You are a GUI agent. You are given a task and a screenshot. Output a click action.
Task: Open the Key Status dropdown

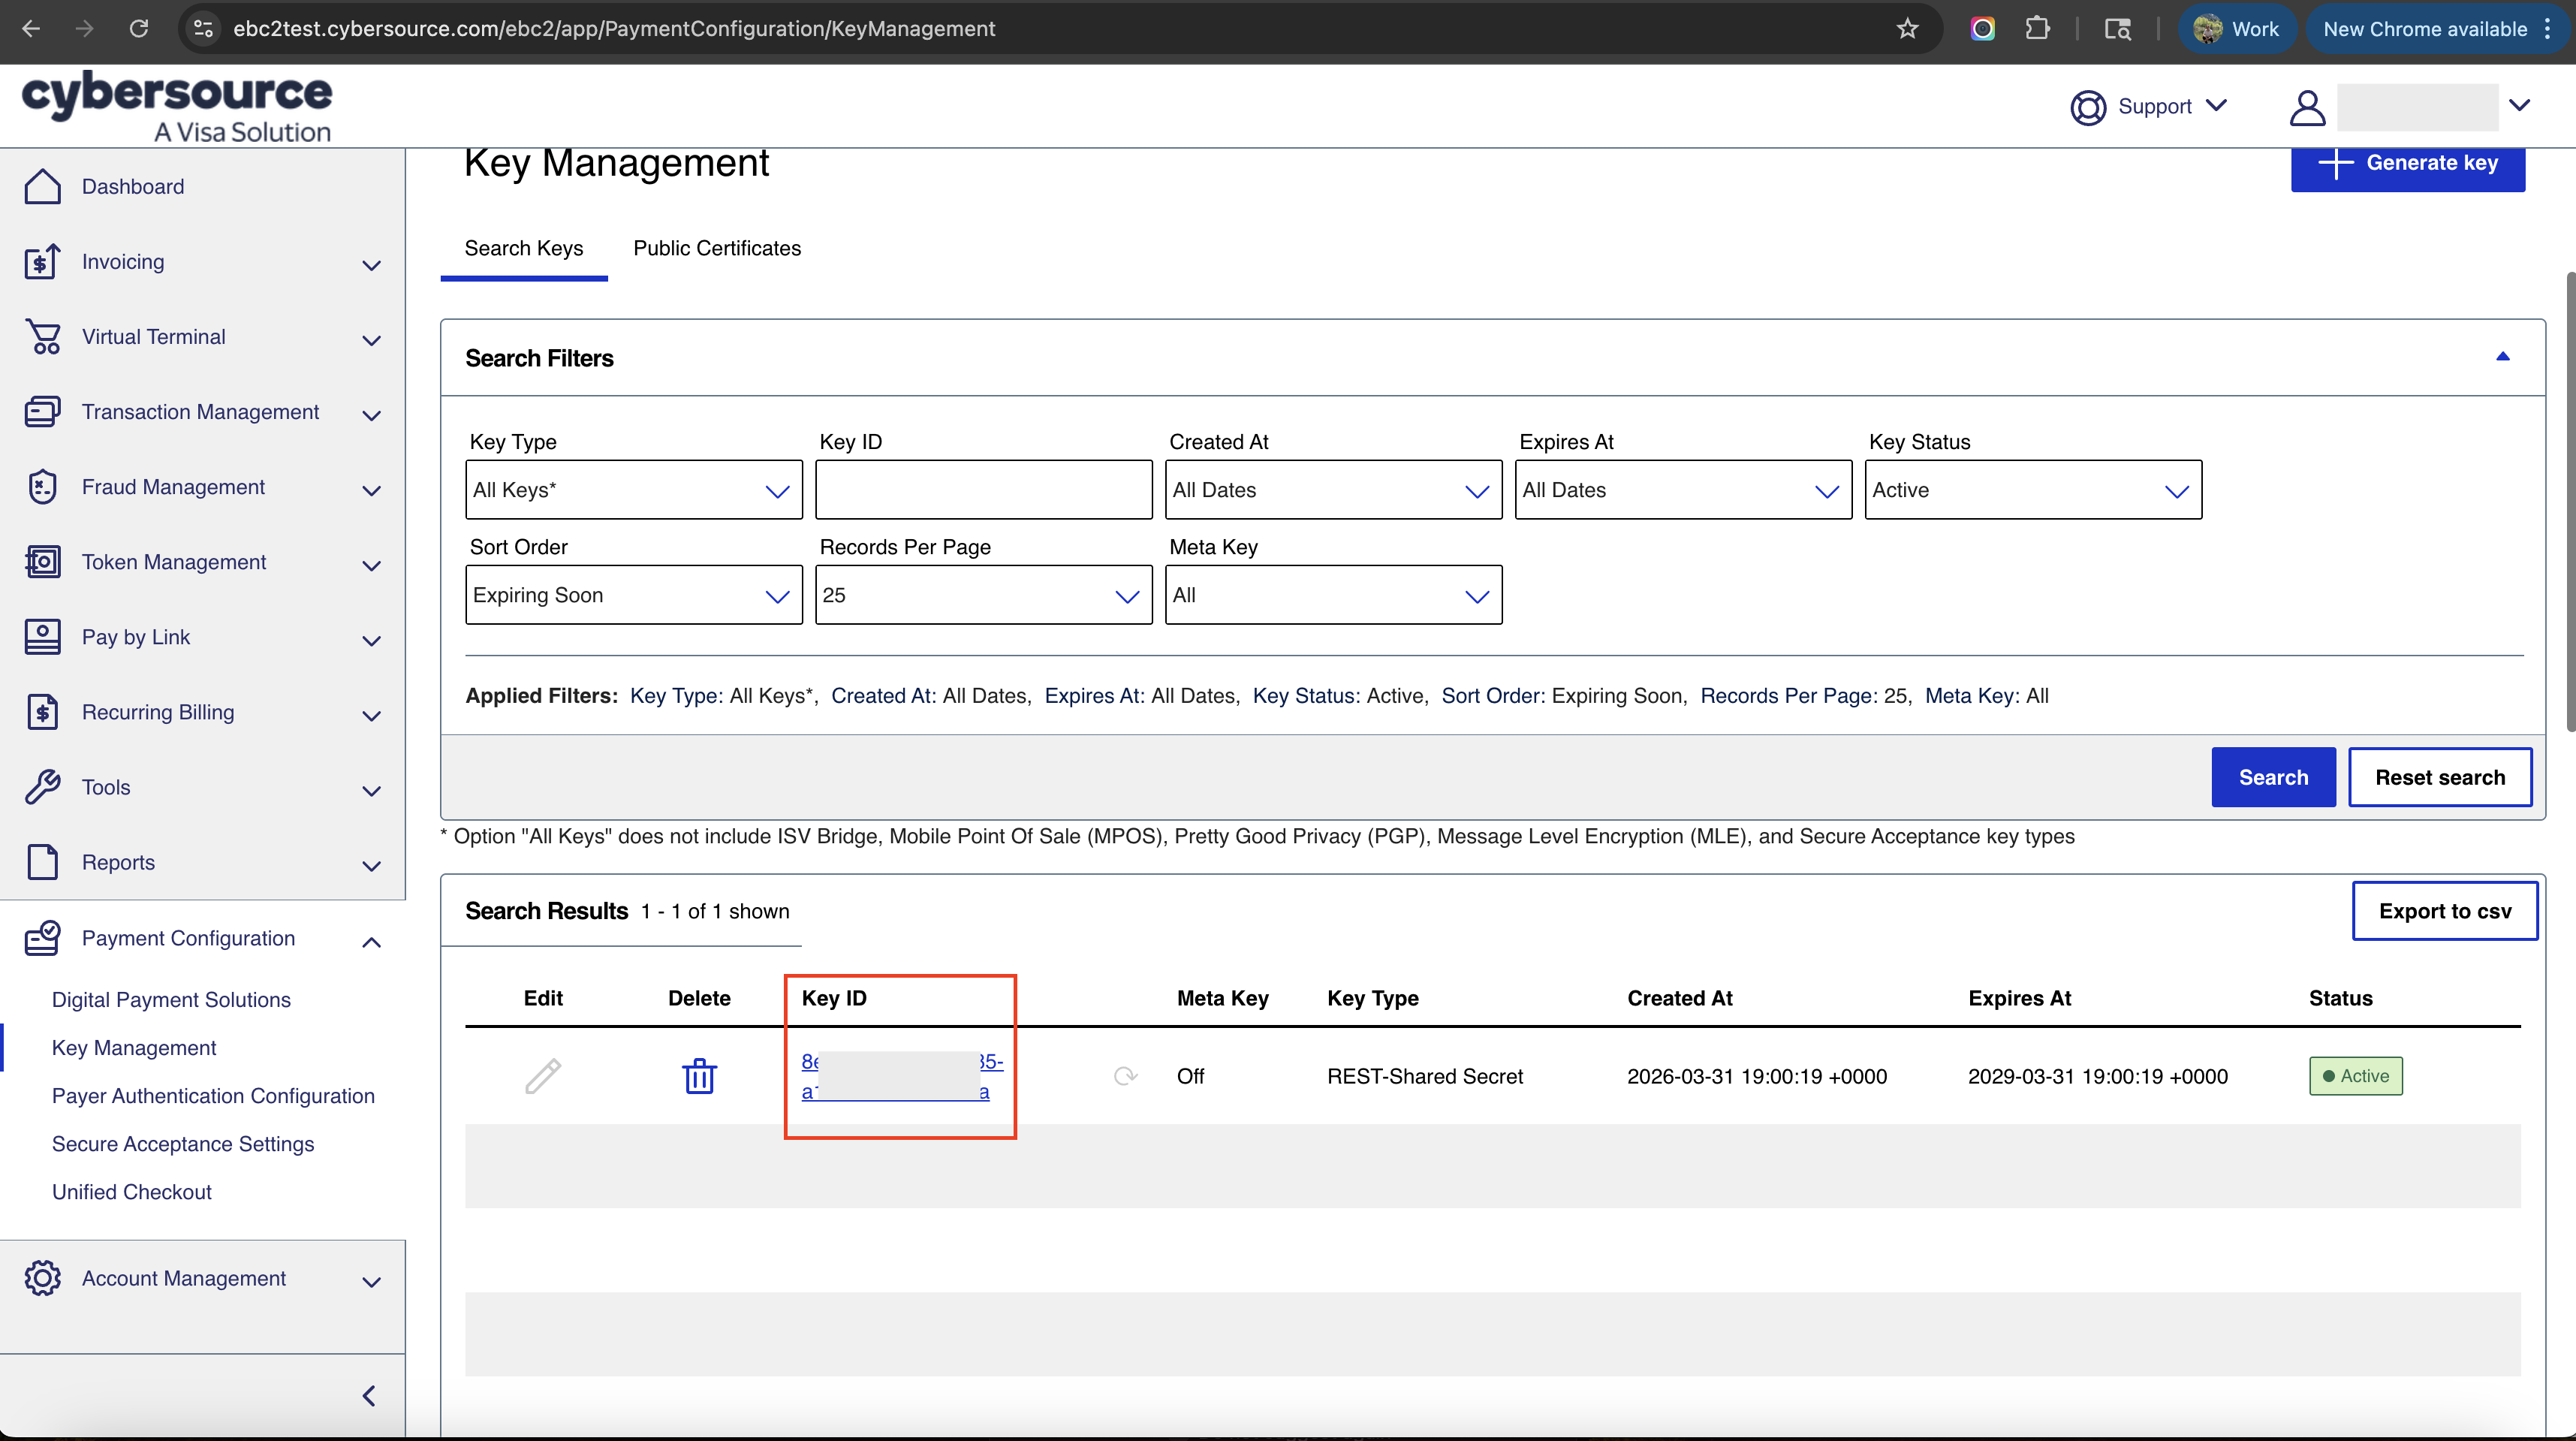(2033, 490)
